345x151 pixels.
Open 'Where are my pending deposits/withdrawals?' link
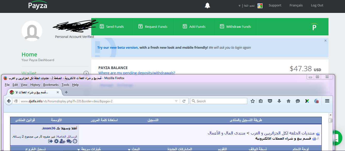137,73
